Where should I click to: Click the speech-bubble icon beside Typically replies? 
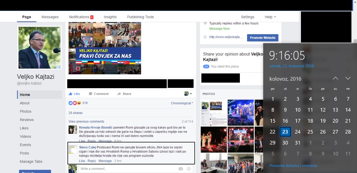pyautogui.click(x=205, y=23)
